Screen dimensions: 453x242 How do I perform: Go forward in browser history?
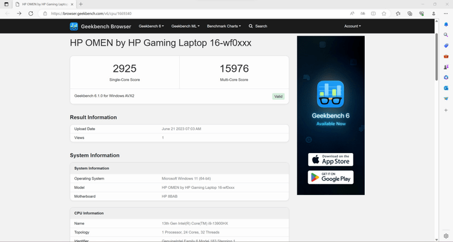click(x=19, y=14)
